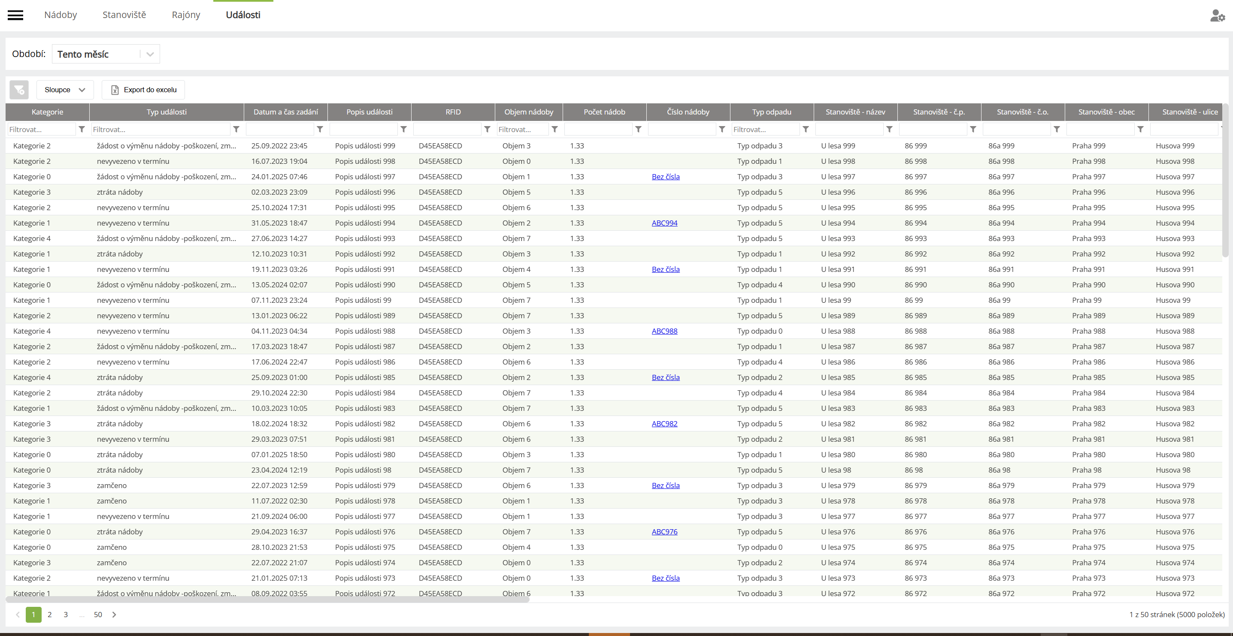This screenshot has height=636, width=1233.
Task: Switch to the Rajóny tab
Action: point(186,15)
